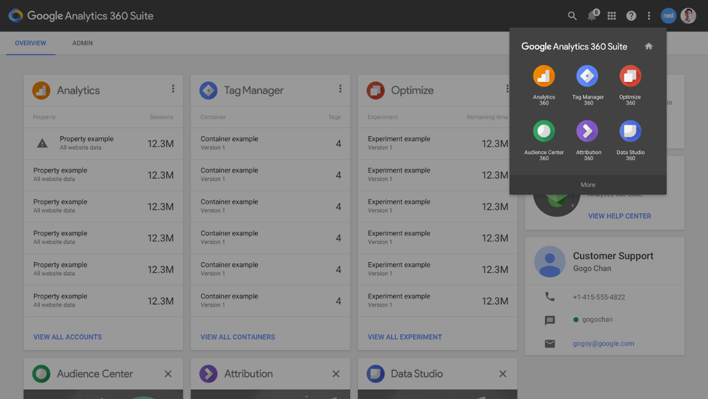Screen dimensions: 708x399
Task: Launch Data Studio 360 from popup
Action: pos(630,140)
